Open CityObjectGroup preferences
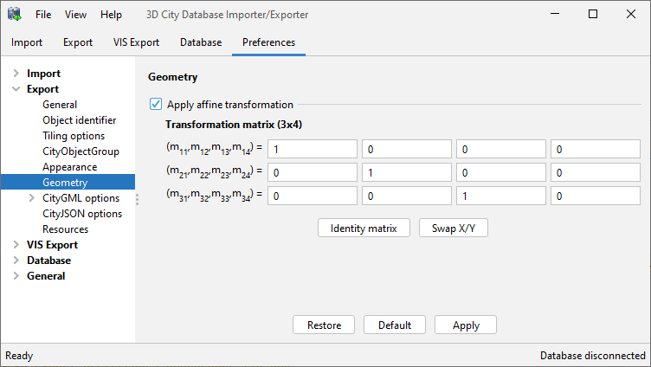Screen dimensions: 651x367 coord(81,151)
